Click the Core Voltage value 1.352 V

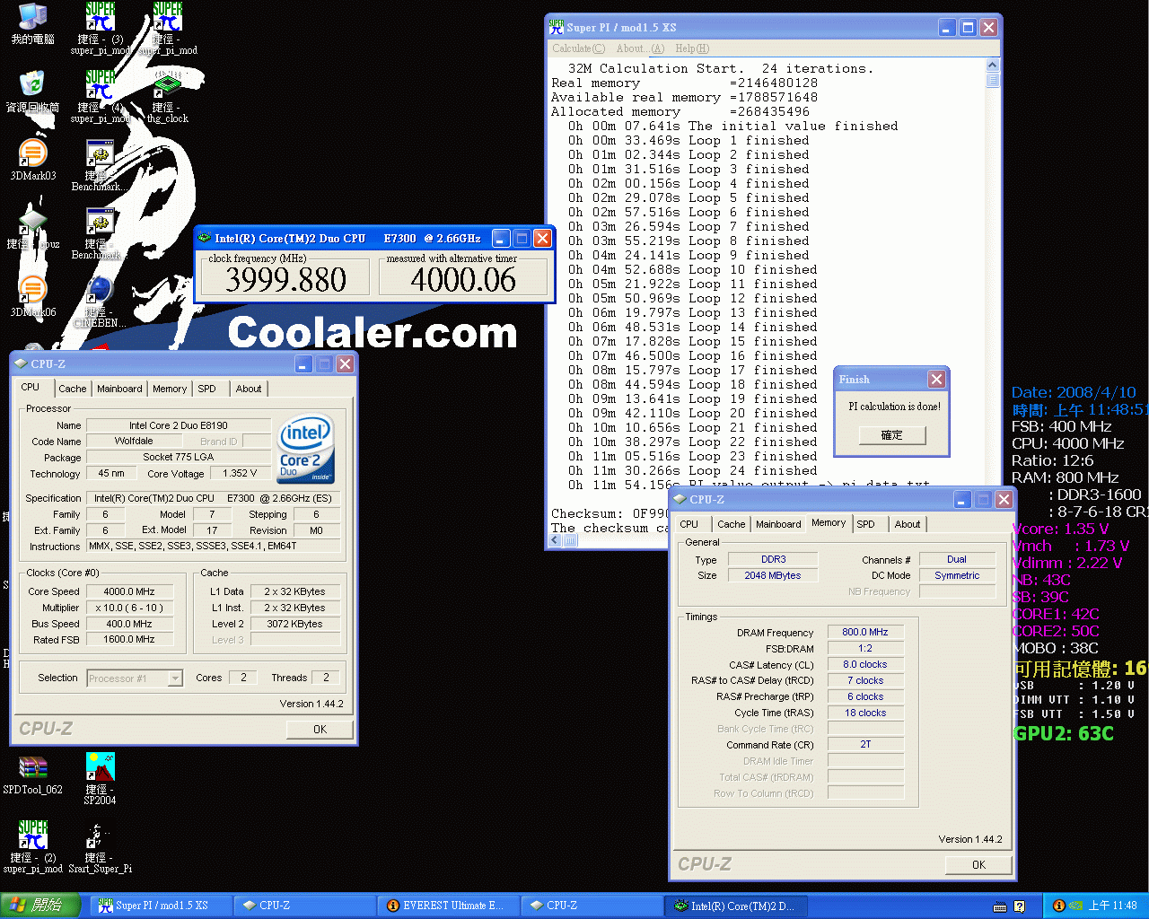click(x=240, y=473)
